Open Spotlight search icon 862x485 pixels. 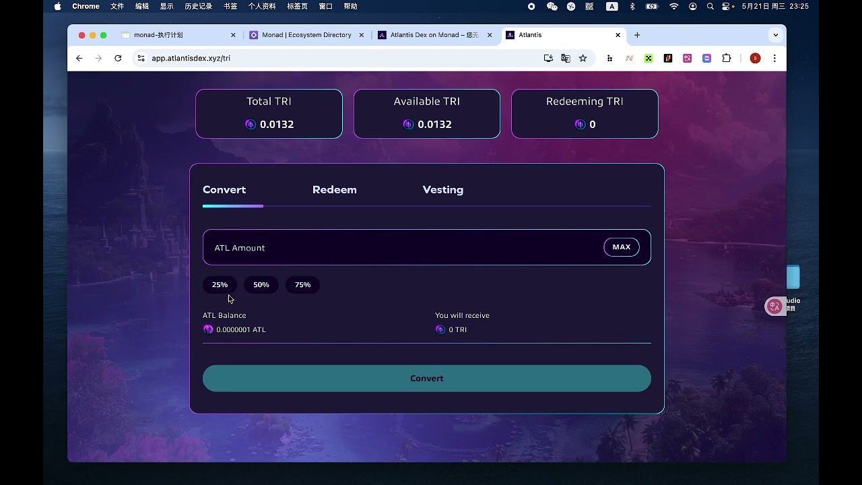(710, 7)
